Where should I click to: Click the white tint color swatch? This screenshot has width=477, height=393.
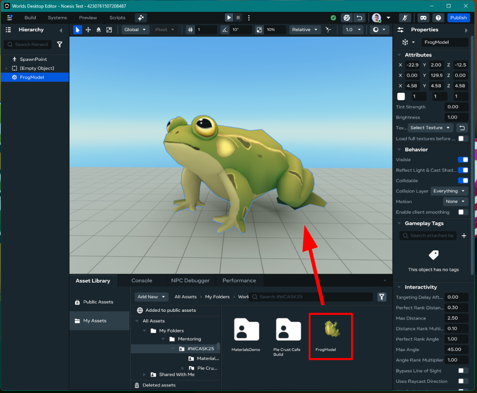click(401, 96)
